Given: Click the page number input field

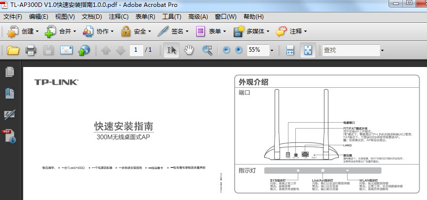Looking at the screenshot, I should (x=137, y=50).
